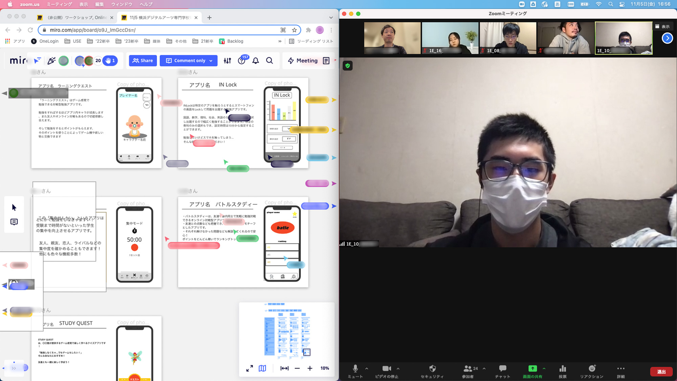Expand video options arrow beside ビデオの停止
The width and height of the screenshot is (677, 381).
[x=398, y=369]
